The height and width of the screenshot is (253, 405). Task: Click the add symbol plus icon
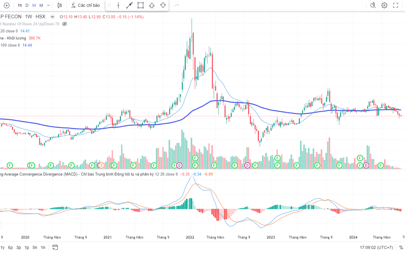pos(6,5)
